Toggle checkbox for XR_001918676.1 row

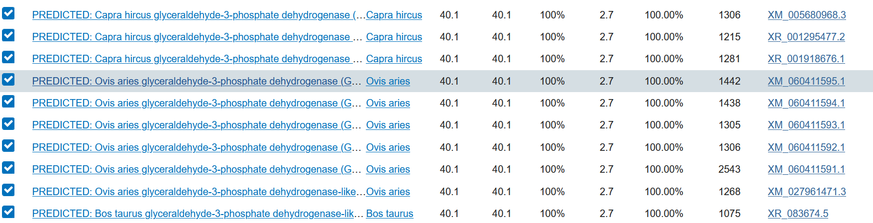[x=8, y=57]
